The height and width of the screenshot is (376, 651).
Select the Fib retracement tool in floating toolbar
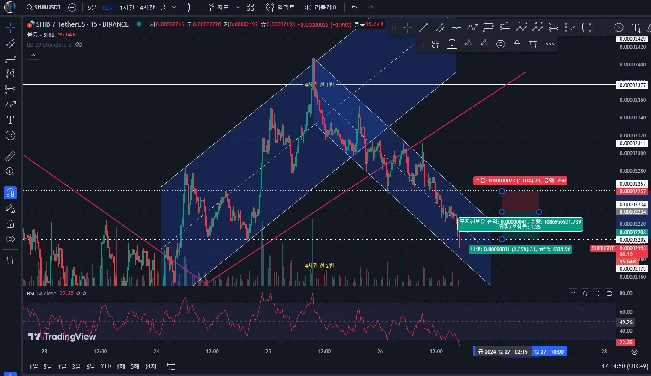pyautogui.click(x=489, y=28)
